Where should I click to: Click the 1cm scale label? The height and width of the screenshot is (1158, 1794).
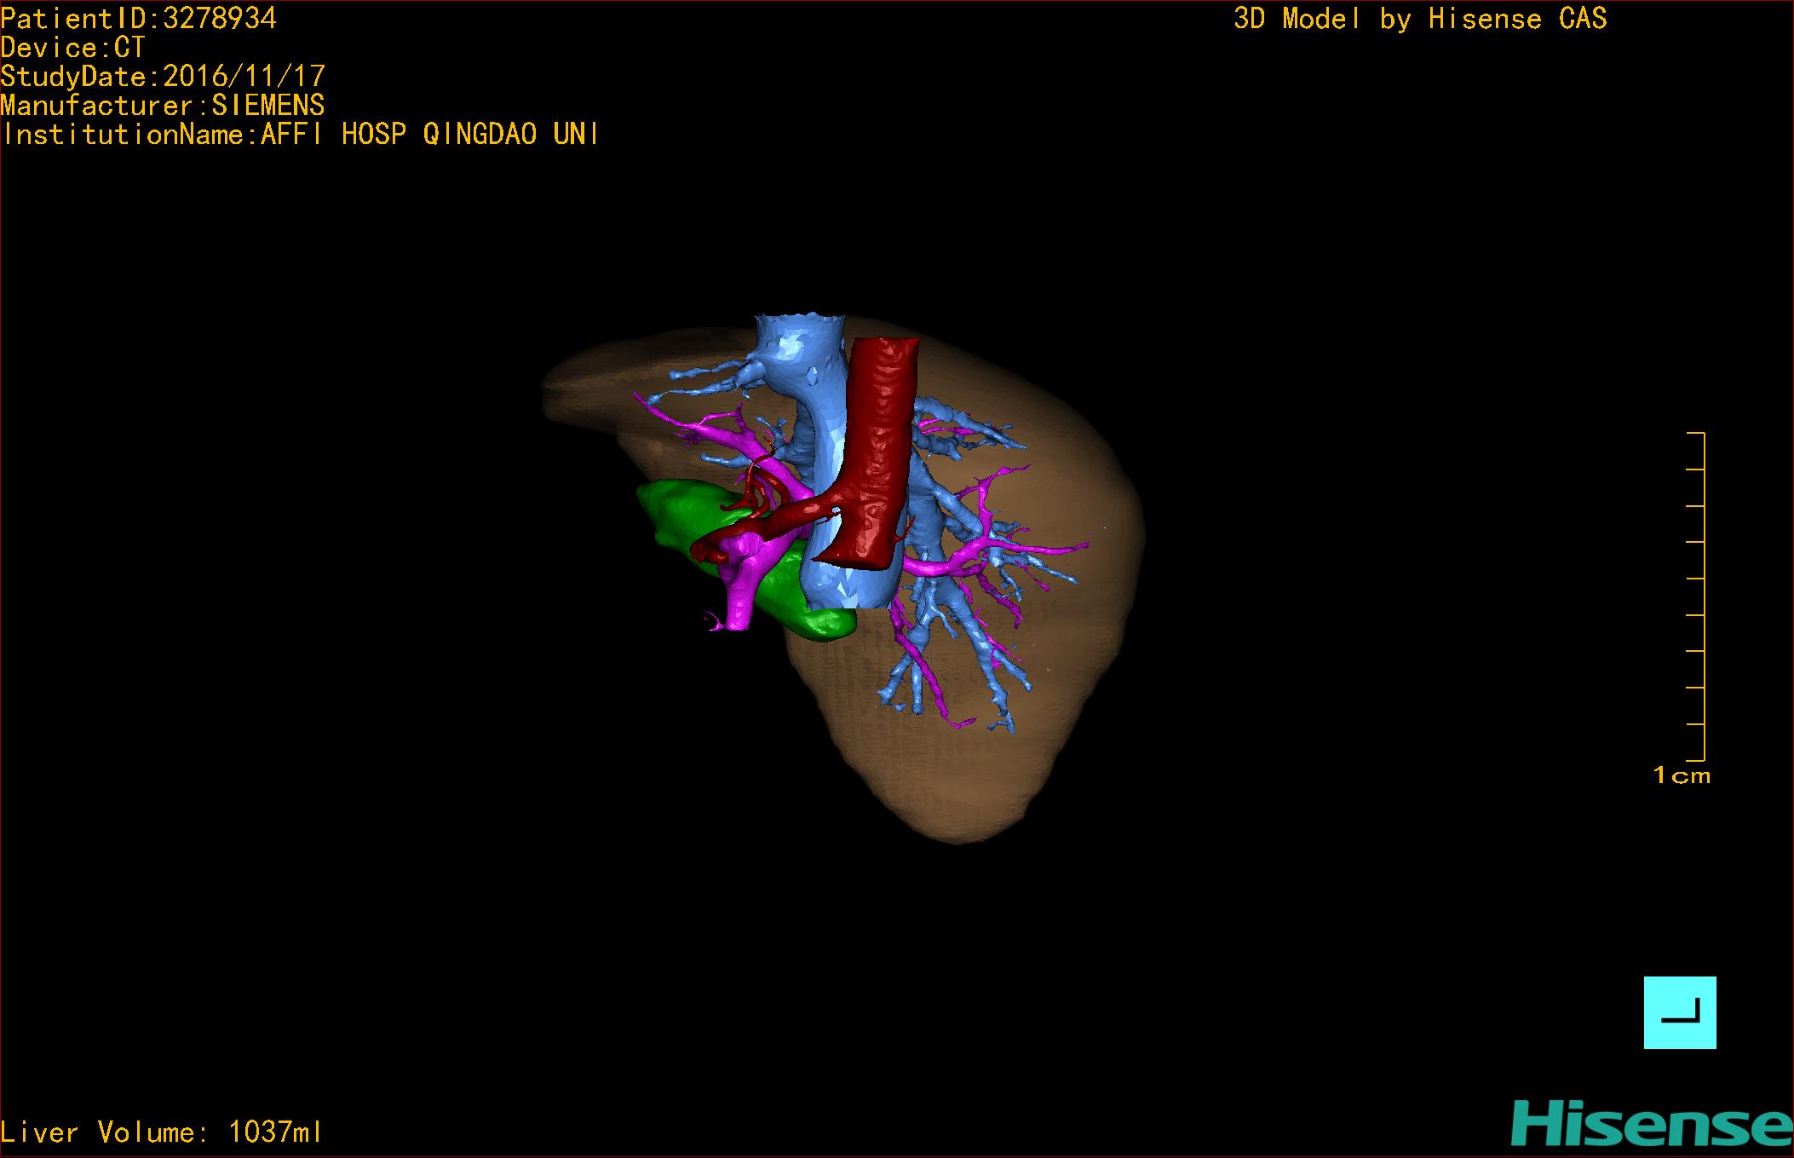1681,775
